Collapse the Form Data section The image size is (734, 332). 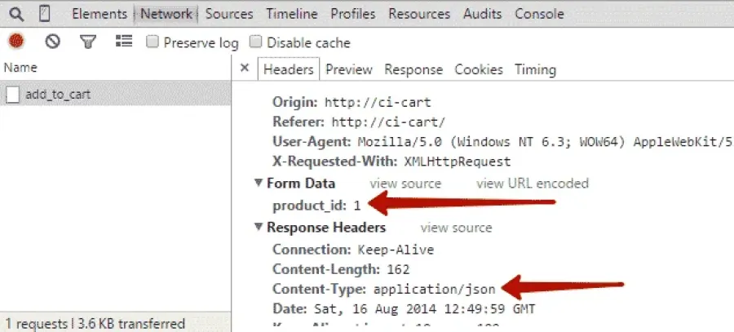(x=259, y=183)
